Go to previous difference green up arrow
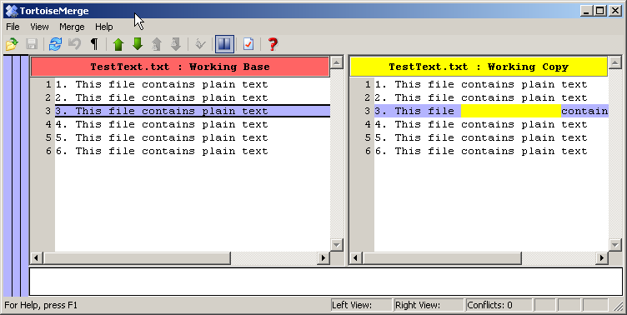 tap(118, 44)
